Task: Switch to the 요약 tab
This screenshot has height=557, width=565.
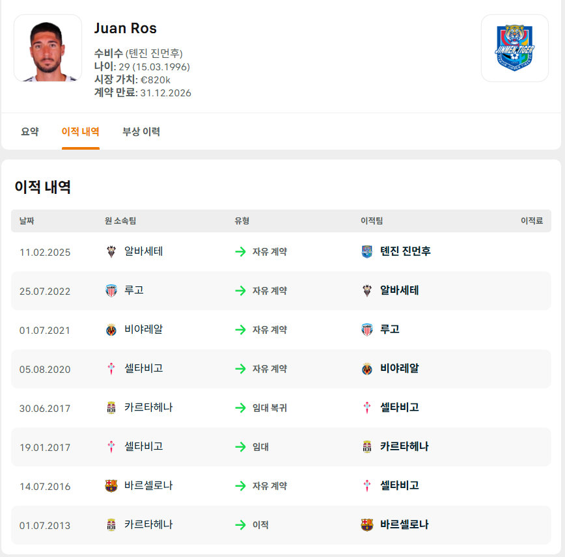Action: coord(30,131)
